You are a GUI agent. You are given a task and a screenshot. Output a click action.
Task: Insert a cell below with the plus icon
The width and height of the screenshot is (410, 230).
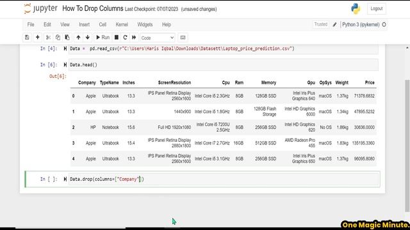tap(37, 38)
